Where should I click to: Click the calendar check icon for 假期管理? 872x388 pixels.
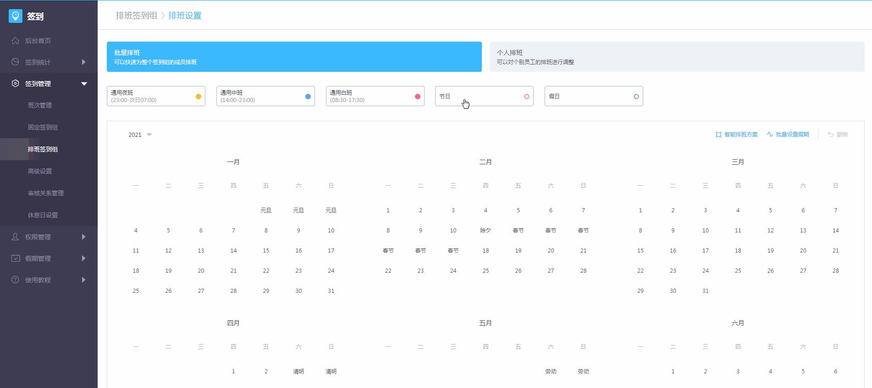[x=15, y=258]
